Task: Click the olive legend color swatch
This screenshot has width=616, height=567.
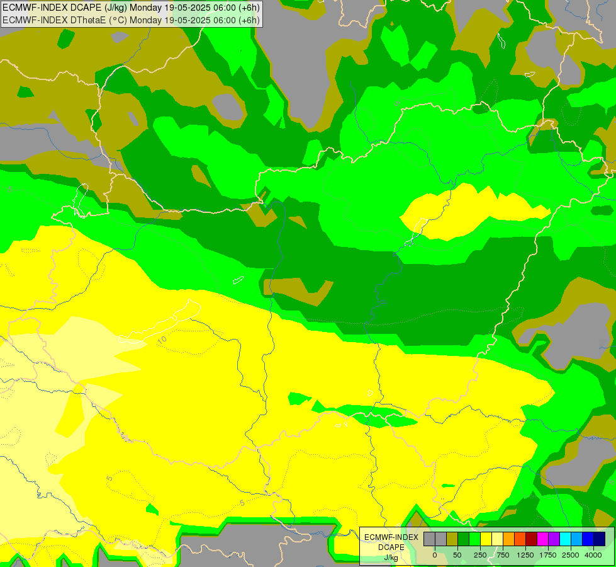Action: [452, 539]
